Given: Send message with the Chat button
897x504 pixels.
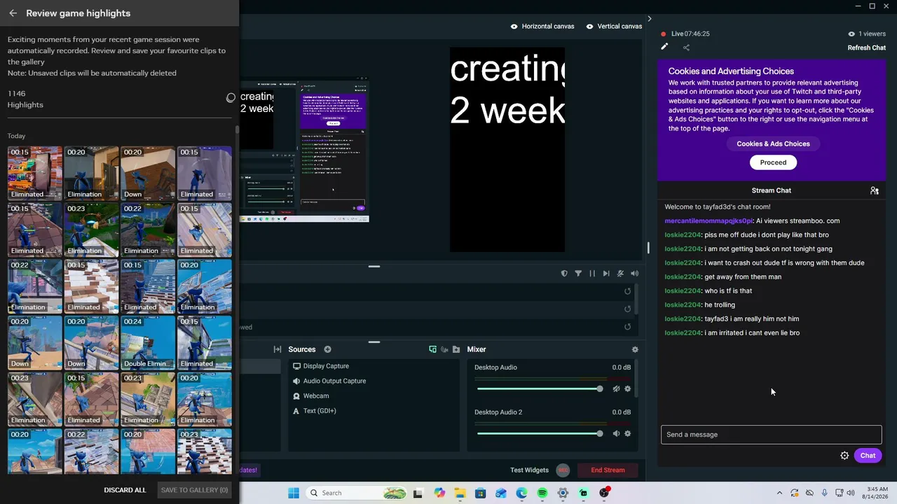Looking at the screenshot, I should coord(868,456).
